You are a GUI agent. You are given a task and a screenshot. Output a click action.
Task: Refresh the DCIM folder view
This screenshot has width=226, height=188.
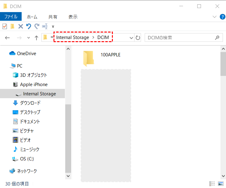tap(138, 38)
